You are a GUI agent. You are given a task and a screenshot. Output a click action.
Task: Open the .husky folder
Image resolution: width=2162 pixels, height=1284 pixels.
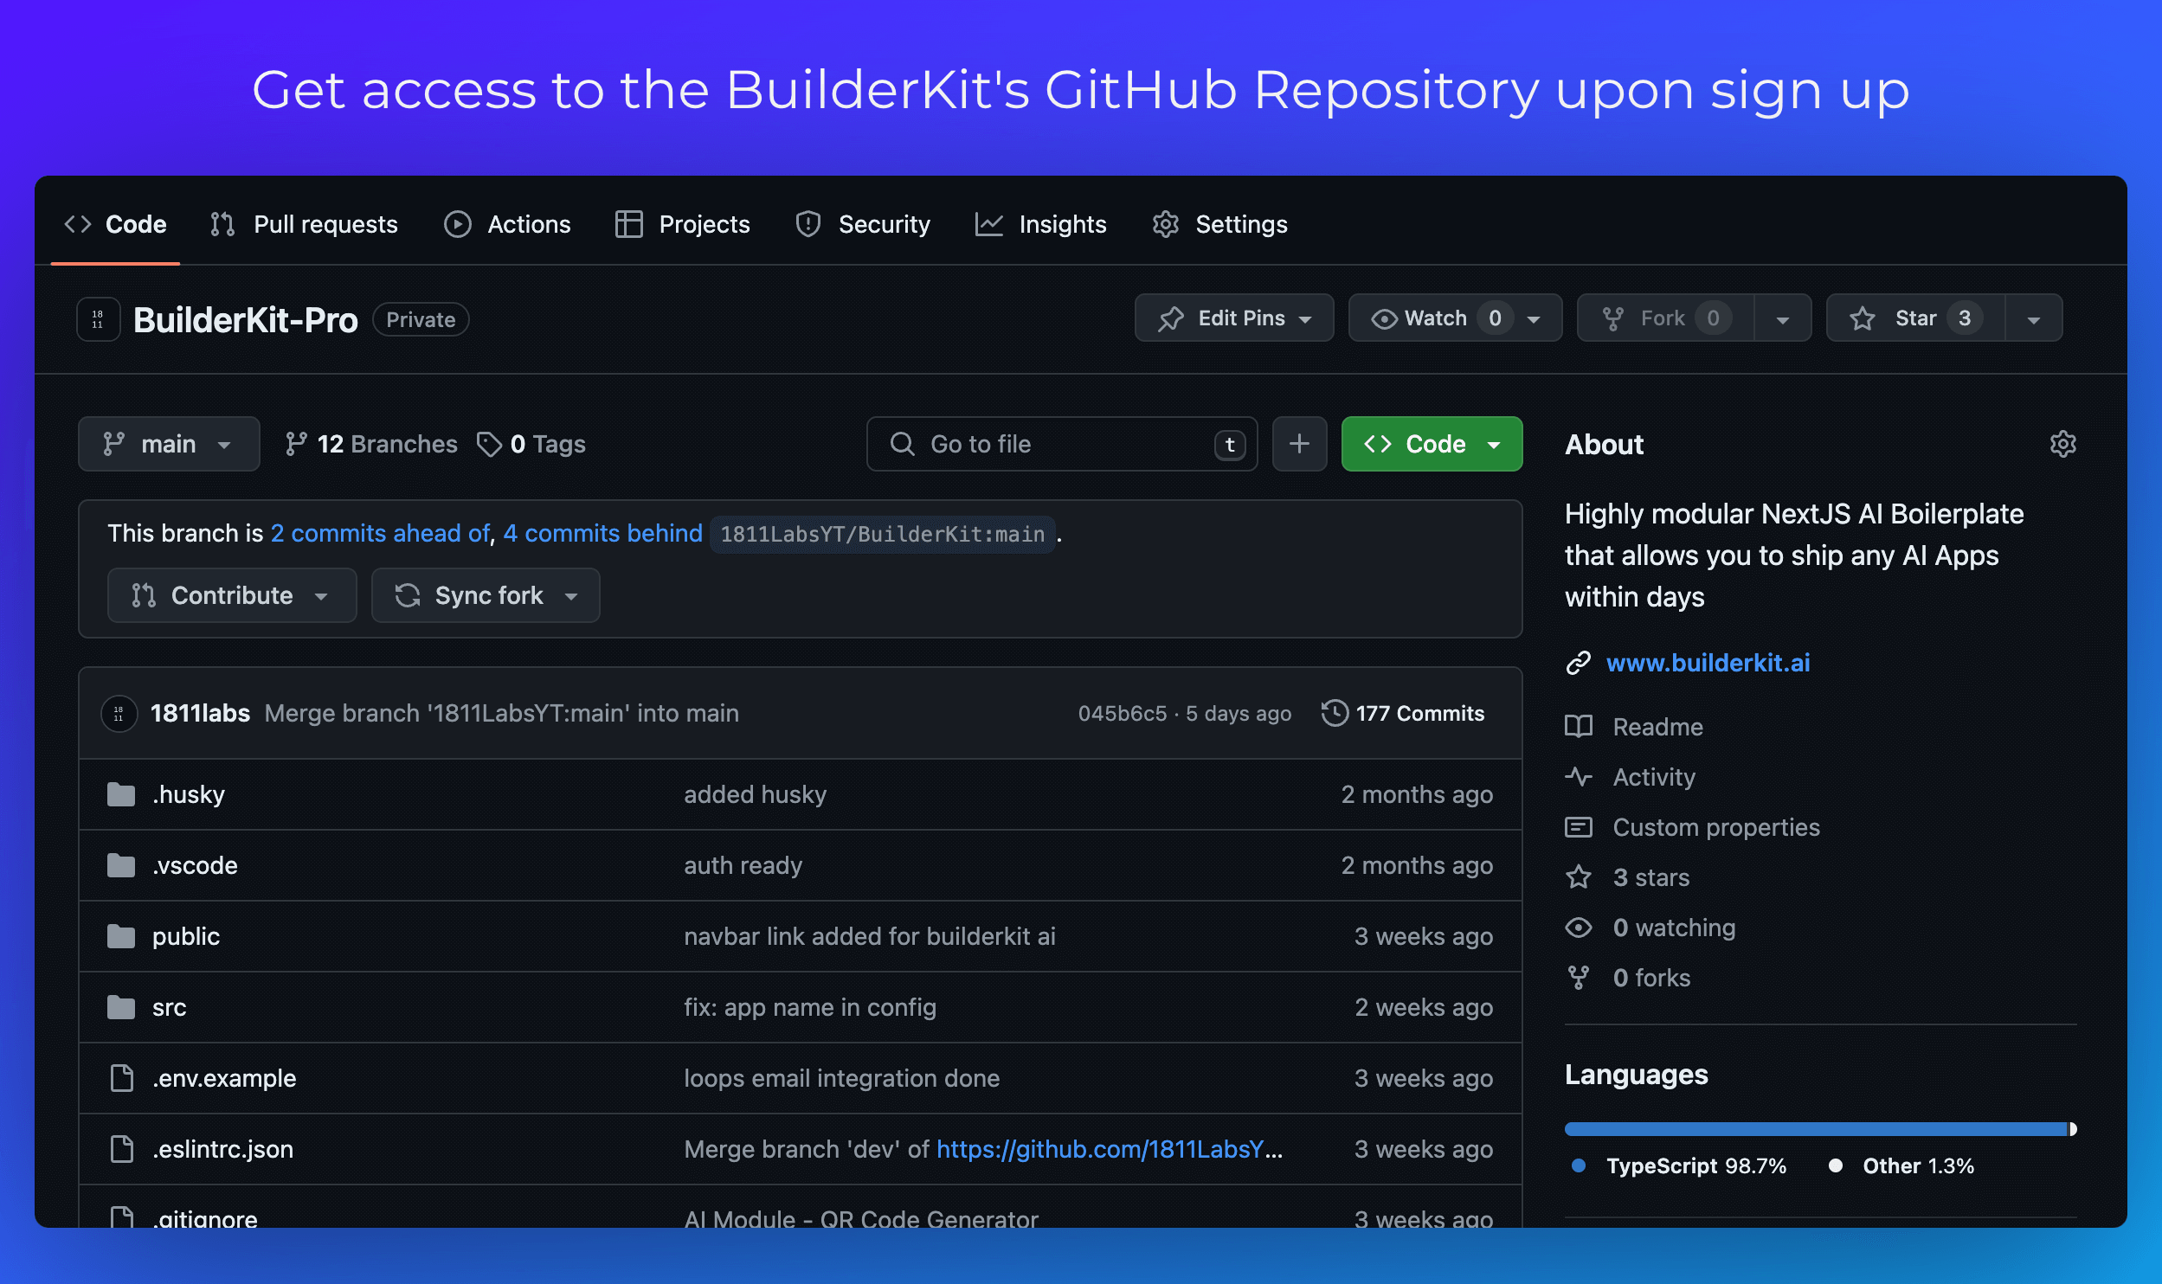click(189, 794)
